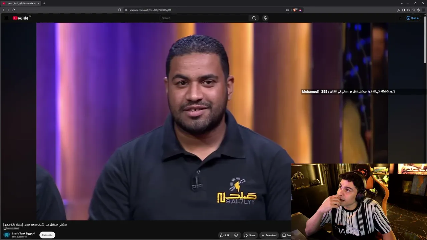Subscribe to Shark Tank Egypt
427x240 pixels.
pyautogui.click(x=47, y=235)
